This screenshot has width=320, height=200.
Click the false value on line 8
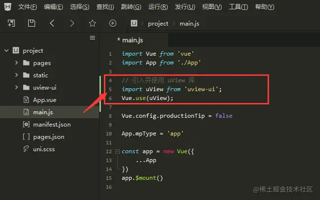click(x=224, y=116)
